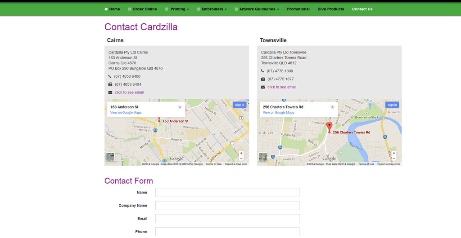Go to the Order Online page
Screen dimensions: 461x238
(142, 9)
